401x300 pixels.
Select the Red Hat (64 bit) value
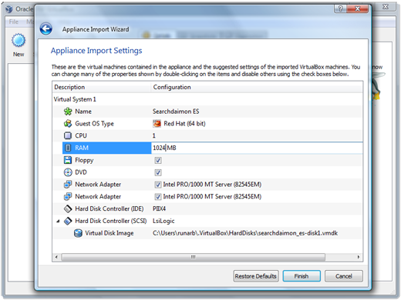(x=184, y=124)
